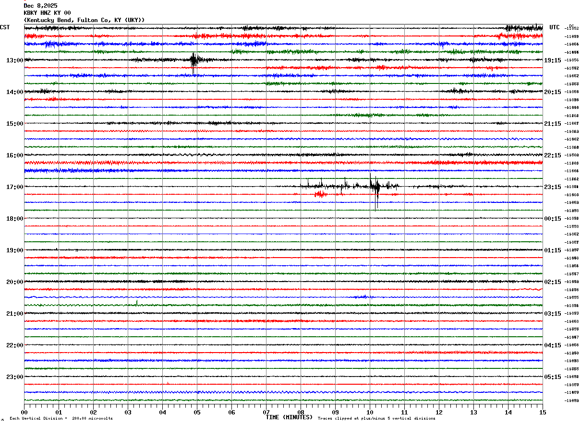Click the vertical division microvolts note
Viewport: 581px width, 425px height.
(x=61, y=419)
